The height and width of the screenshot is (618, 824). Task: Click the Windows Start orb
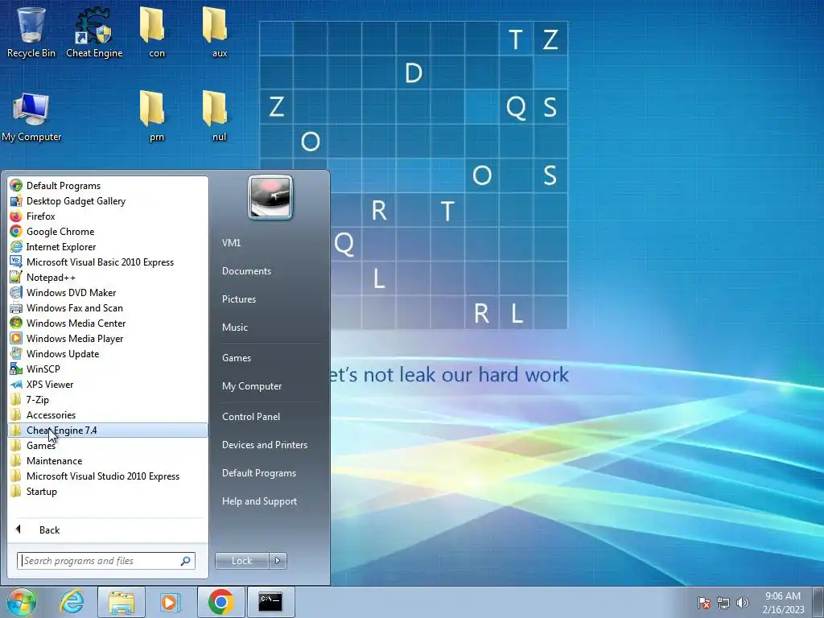(x=21, y=602)
